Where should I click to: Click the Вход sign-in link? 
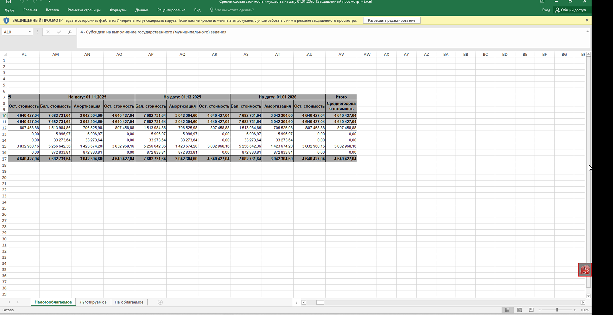[546, 10]
